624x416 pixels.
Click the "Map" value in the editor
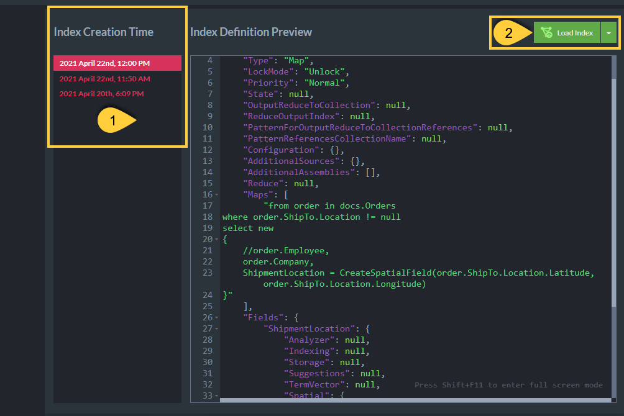click(x=296, y=60)
